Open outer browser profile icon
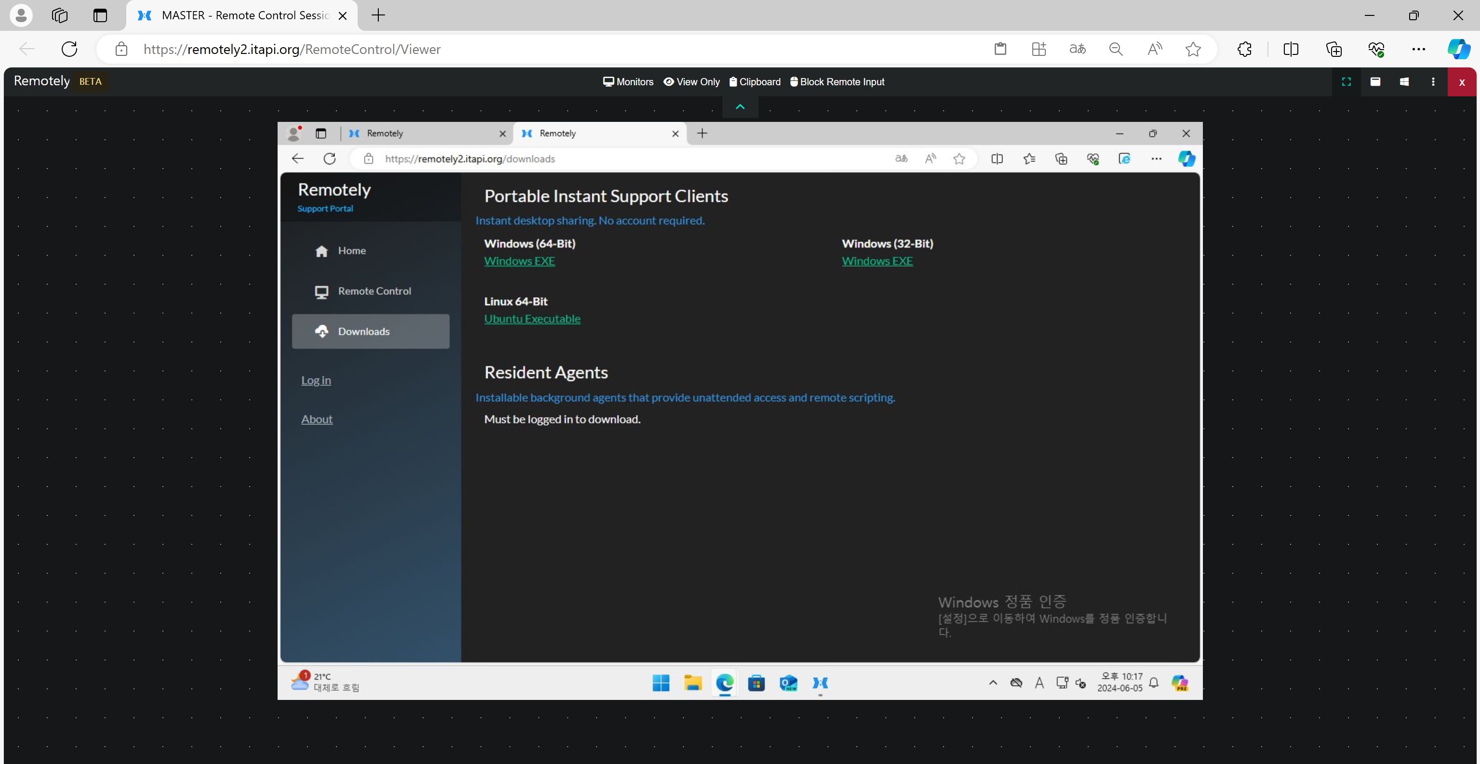This screenshot has height=764, width=1480. (21, 15)
